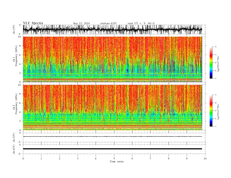Click the ch.3 voltage trace

pyautogui.click(x=112, y=136)
